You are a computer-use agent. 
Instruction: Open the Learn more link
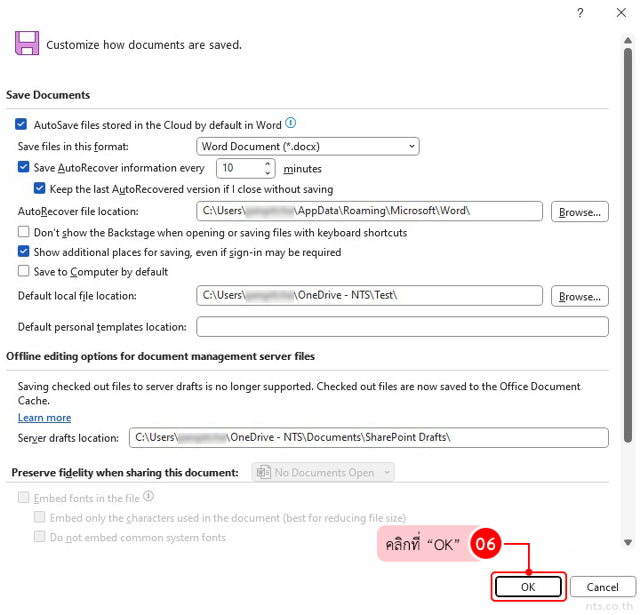44,418
